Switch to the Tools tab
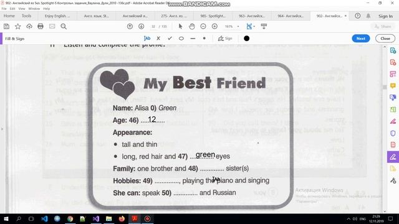The height and width of the screenshot is (224, 399). (26, 16)
